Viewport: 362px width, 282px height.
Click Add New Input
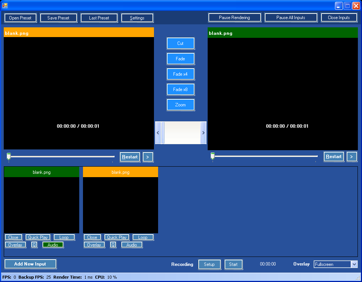pyautogui.click(x=30, y=264)
